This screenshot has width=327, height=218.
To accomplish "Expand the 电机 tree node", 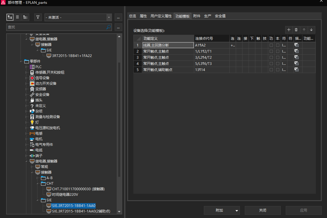I will click(26, 139).
